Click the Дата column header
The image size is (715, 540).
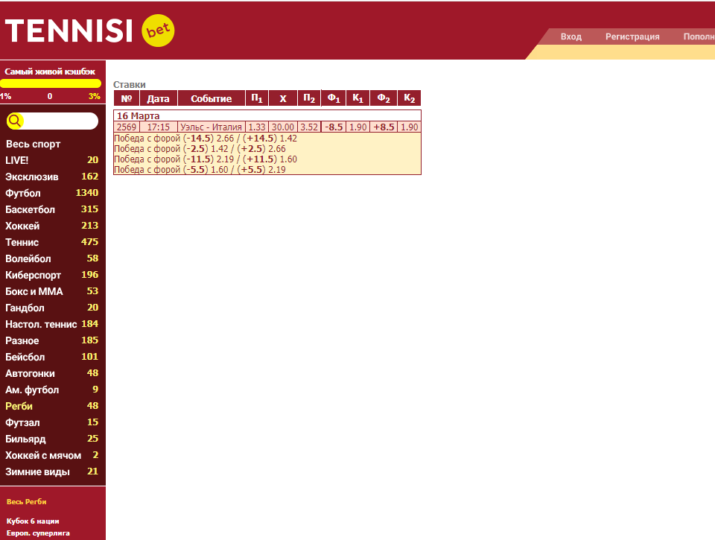[158, 98]
